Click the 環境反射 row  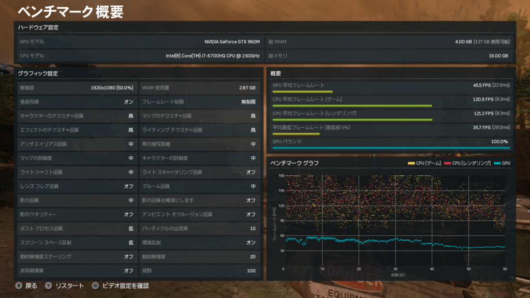pyautogui.click(x=199, y=243)
